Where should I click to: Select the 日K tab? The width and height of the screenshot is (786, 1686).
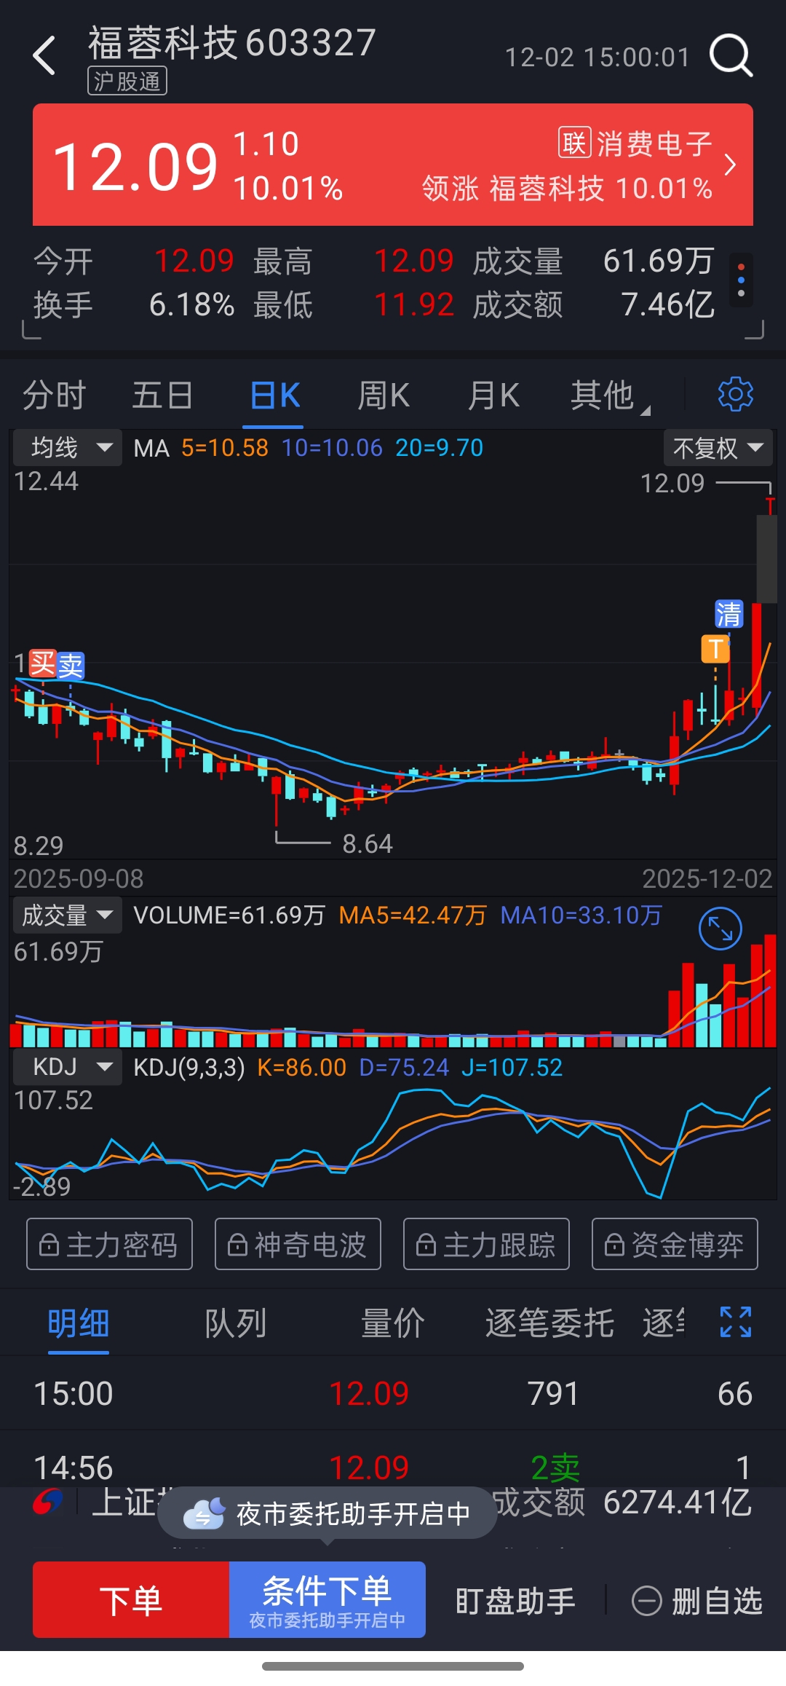pyautogui.click(x=274, y=395)
